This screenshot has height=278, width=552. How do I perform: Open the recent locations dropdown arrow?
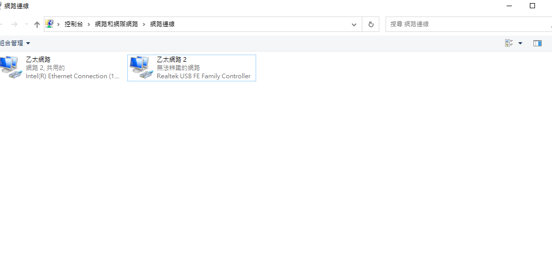click(26, 24)
